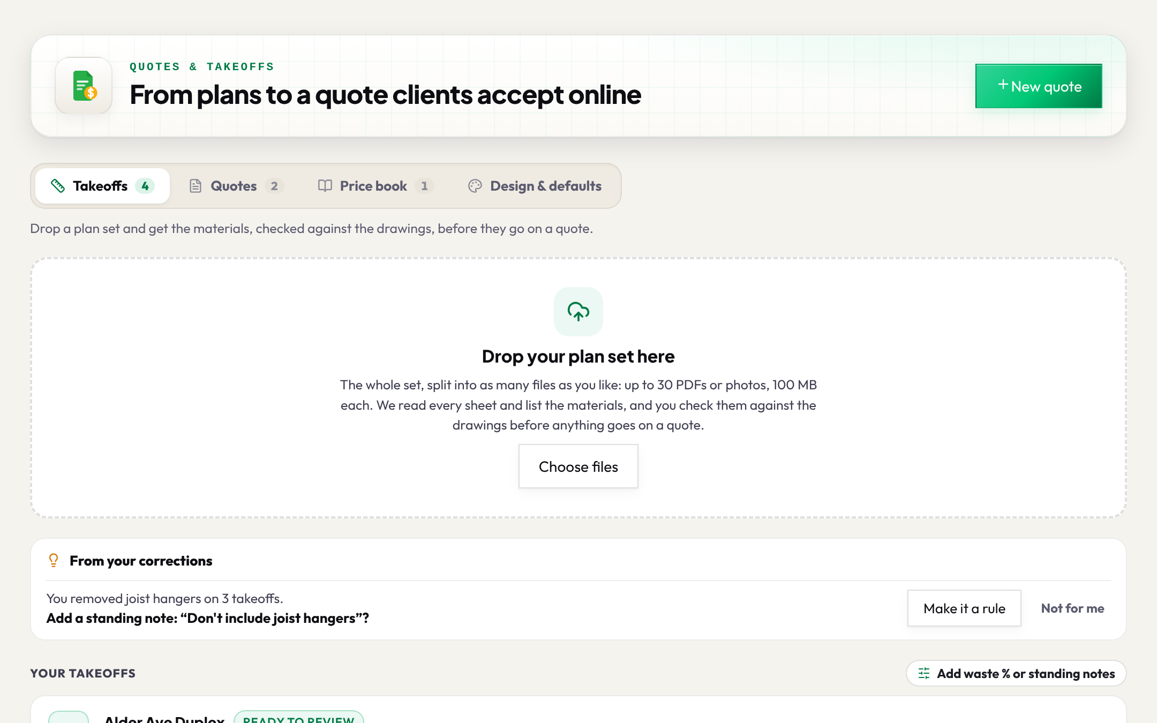
Task: Go to Design & defaults tab
Action: 535,186
